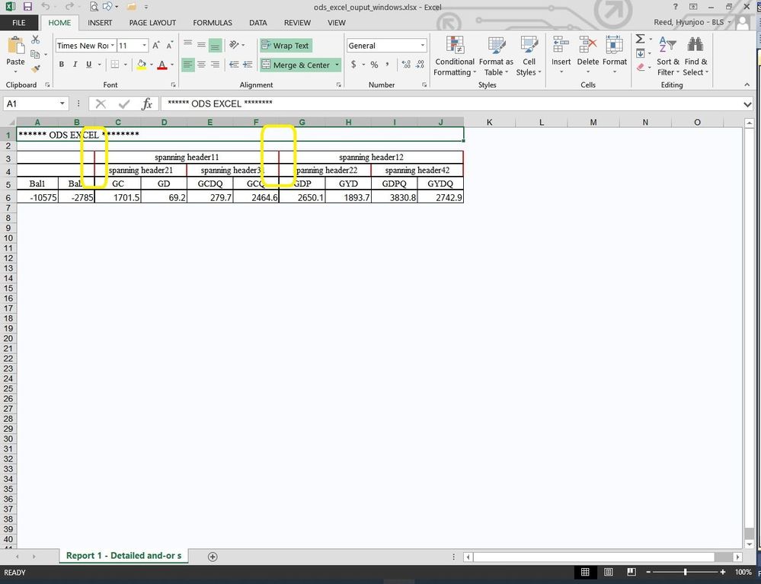Open the font size dropdown

[145, 46]
